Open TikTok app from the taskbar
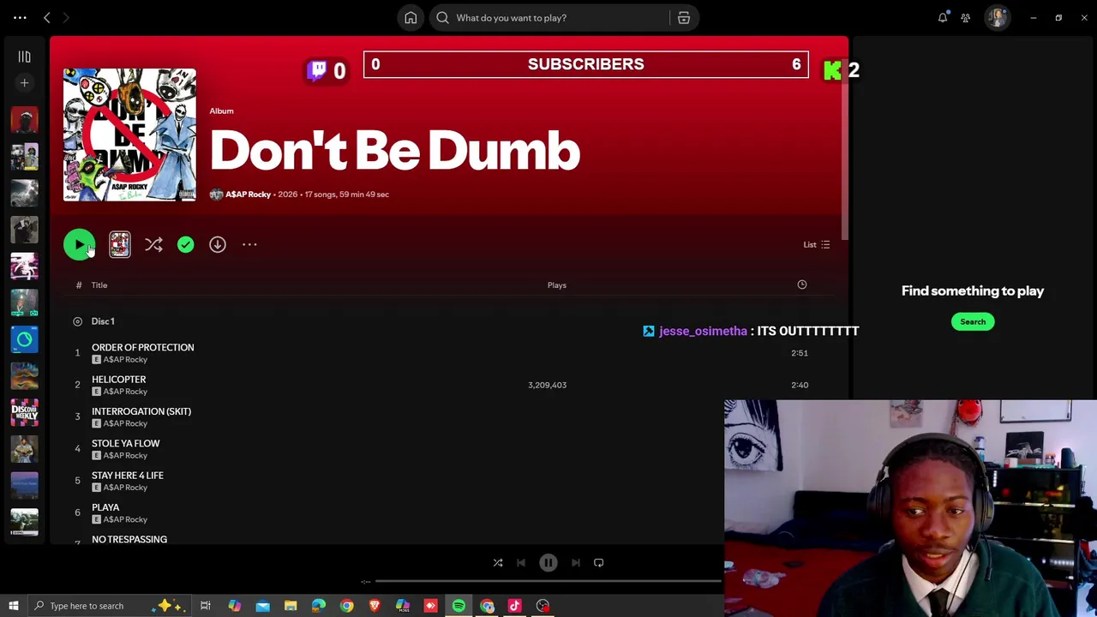The height and width of the screenshot is (617, 1097). pyautogui.click(x=515, y=606)
